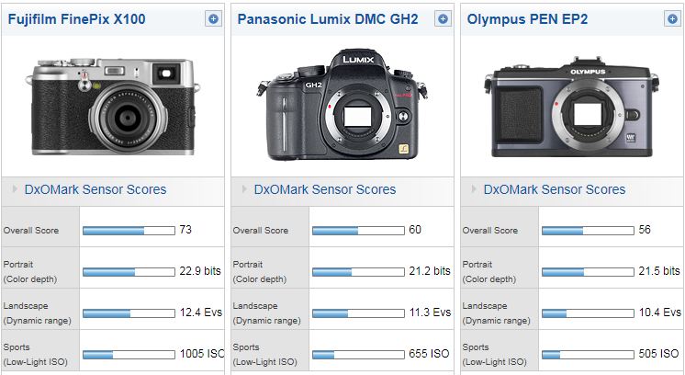Image resolution: width=685 pixels, height=375 pixels.
Task: Expand DxOMark Sensor Scores arrow under Olympus EP2
Action: pyautogui.click(x=474, y=188)
